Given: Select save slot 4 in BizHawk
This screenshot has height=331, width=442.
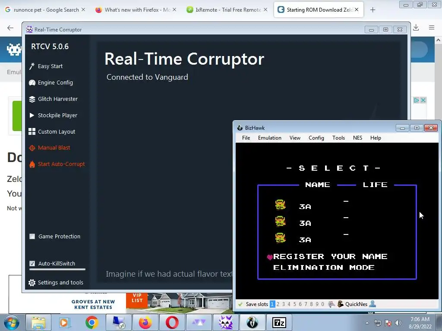Looking at the screenshot, I should pyautogui.click(x=289, y=304).
